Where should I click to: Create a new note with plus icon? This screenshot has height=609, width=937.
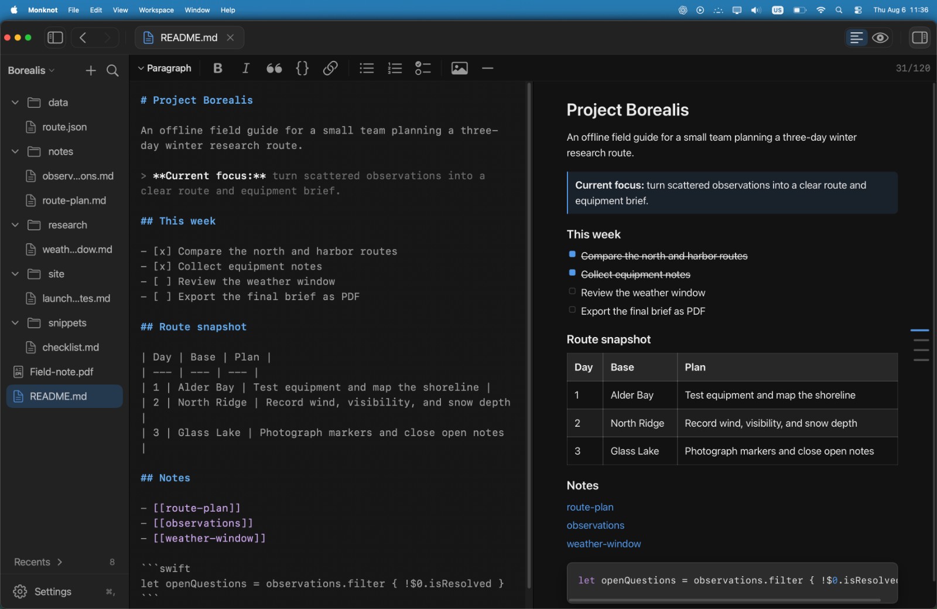point(91,70)
